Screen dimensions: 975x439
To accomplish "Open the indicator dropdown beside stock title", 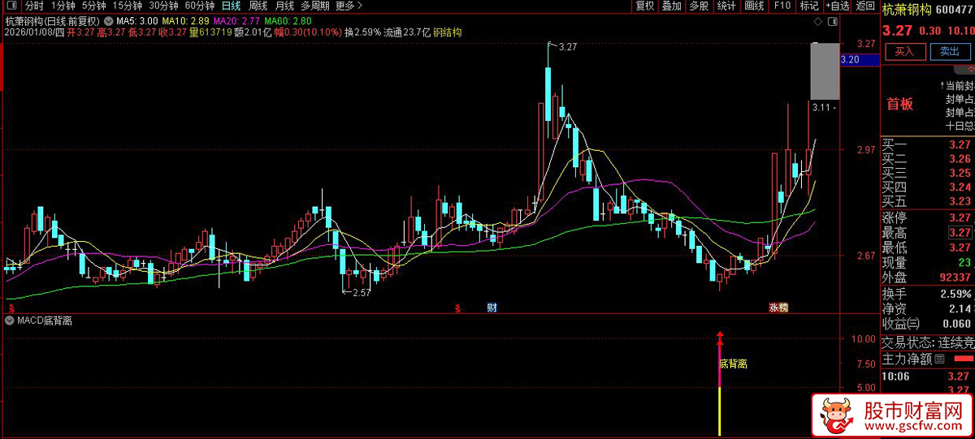I will (x=108, y=20).
